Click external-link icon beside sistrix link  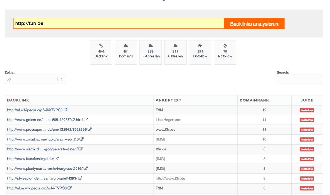pos(81,149)
